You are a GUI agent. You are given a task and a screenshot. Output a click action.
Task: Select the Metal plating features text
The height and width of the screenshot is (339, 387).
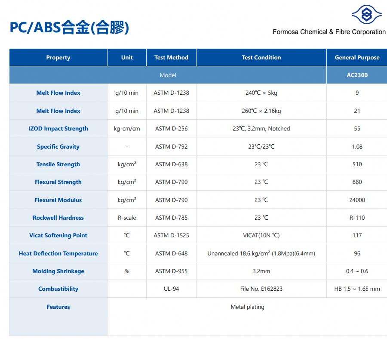tap(247, 307)
